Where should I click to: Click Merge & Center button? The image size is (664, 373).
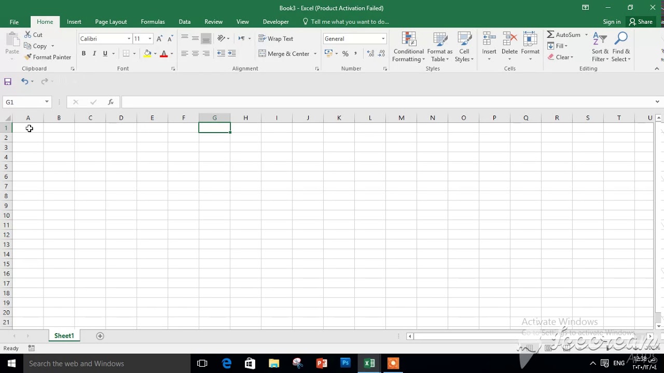point(284,53)
